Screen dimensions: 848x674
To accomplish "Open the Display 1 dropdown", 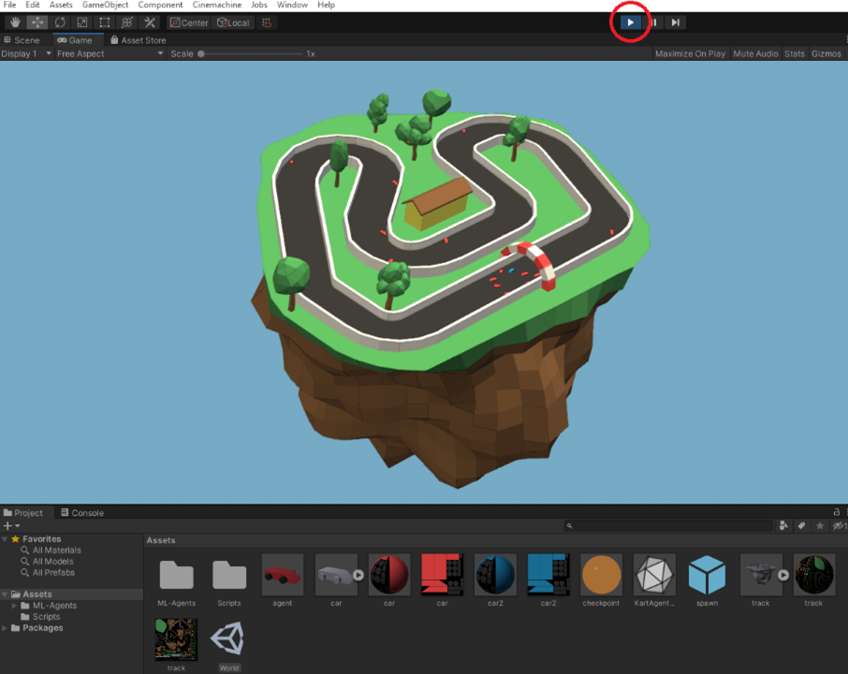I will pos(26,53).
